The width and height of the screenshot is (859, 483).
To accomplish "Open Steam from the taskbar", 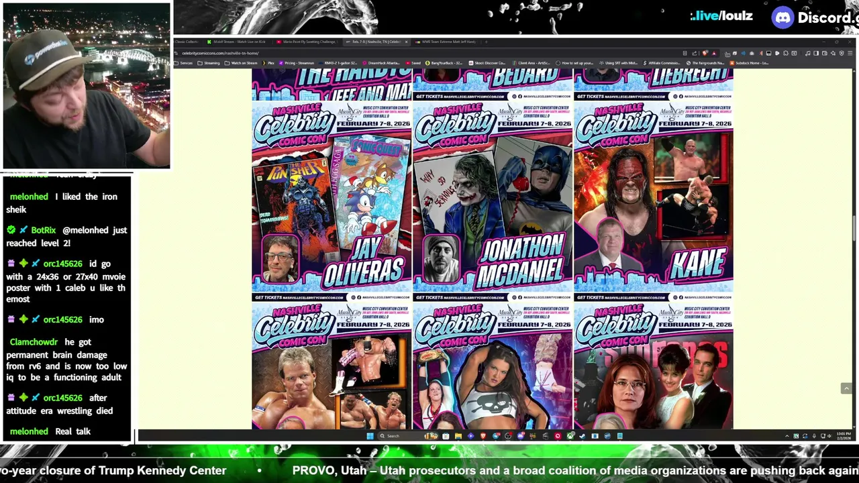I will click(x=582, y=436).
